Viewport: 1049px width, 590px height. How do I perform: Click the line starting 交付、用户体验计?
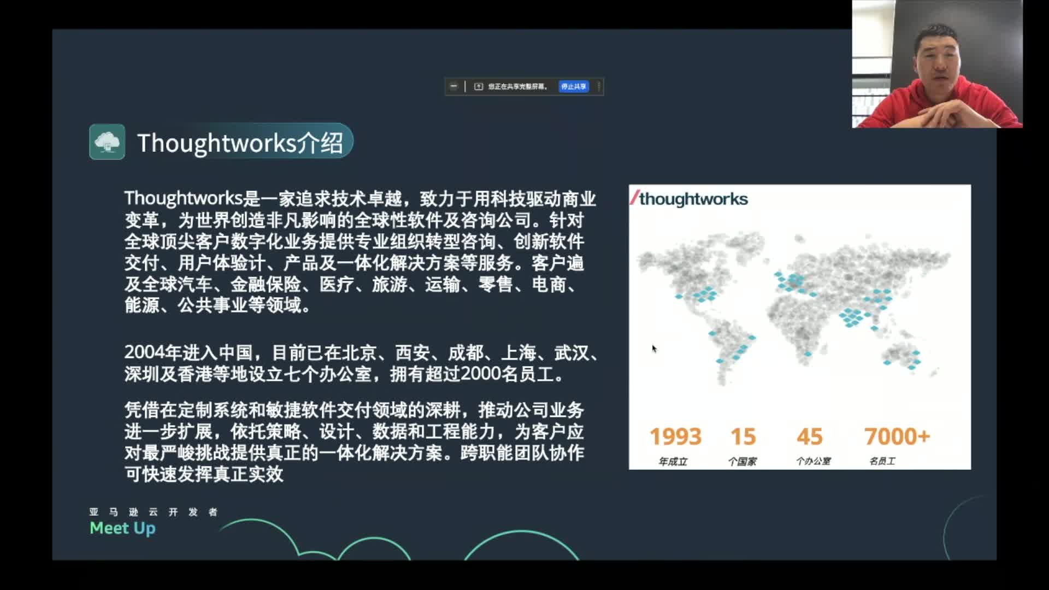[x=354, y=263]
